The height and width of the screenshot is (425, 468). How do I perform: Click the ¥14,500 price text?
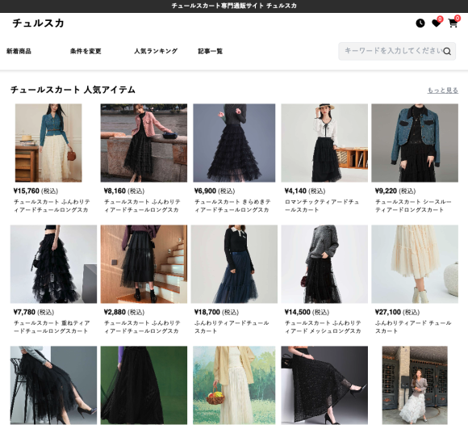[307, 313]
